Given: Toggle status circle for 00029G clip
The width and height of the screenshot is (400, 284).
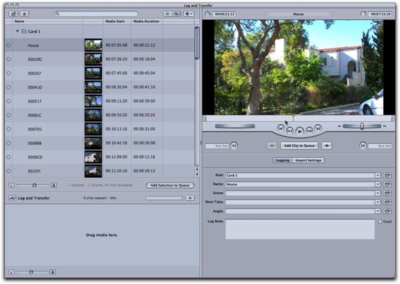Looking at the screenshot, I should [x=8, y=59].
